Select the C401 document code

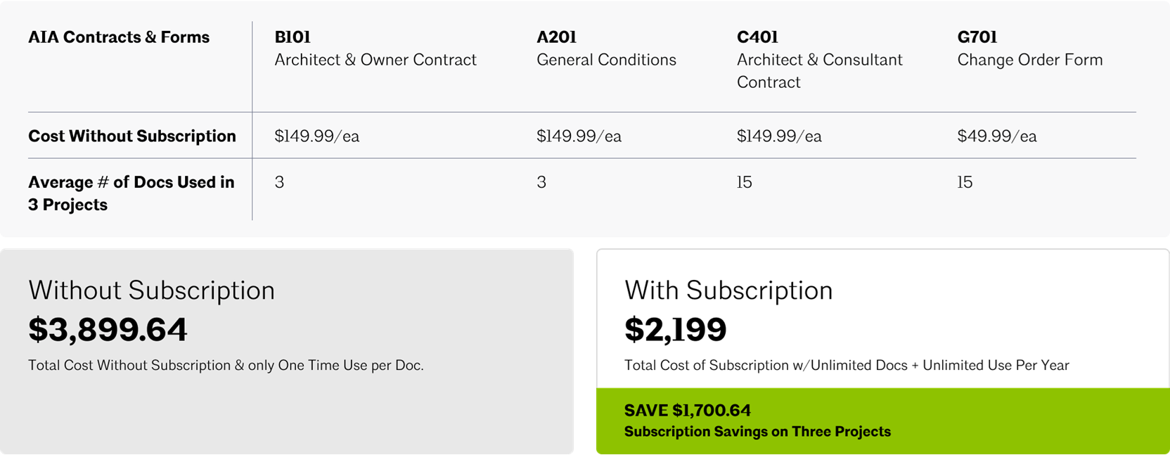tap(757, 37)
